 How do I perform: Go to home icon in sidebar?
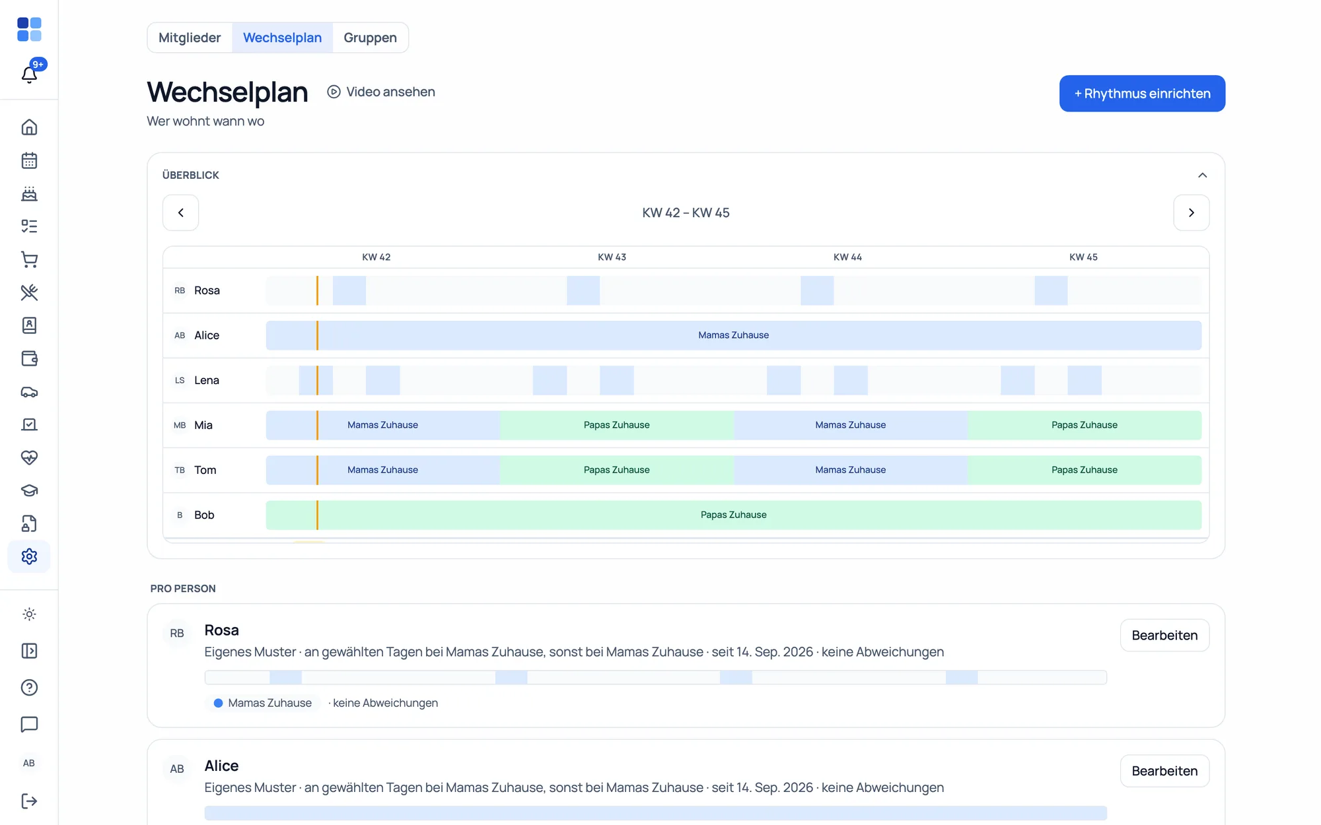pos(29,127)
